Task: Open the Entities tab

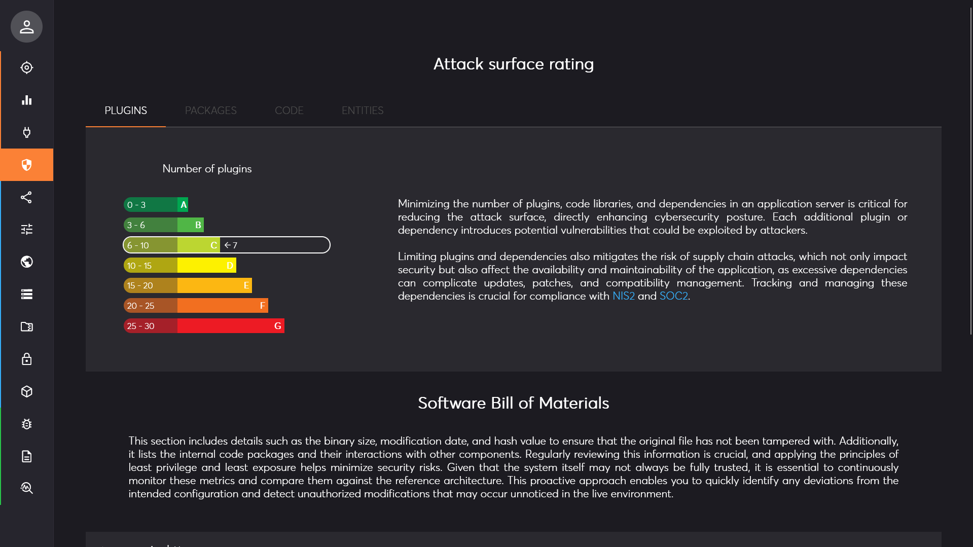Action: pyautogui.click(x=362, y=111)
